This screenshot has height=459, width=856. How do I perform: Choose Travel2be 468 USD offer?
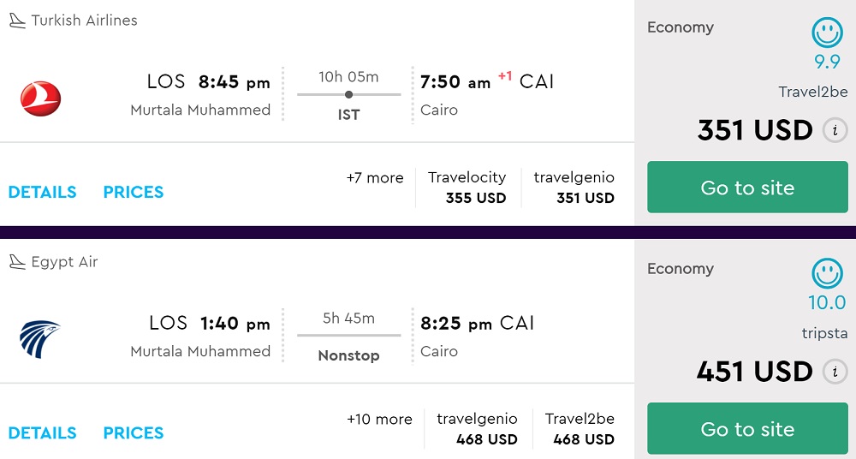(580, 429)
